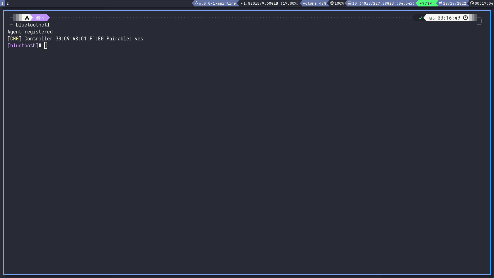The width and height of the screenshot is (494, 278).
Task: Click the calendar icon beside the date
Action: 440,3
